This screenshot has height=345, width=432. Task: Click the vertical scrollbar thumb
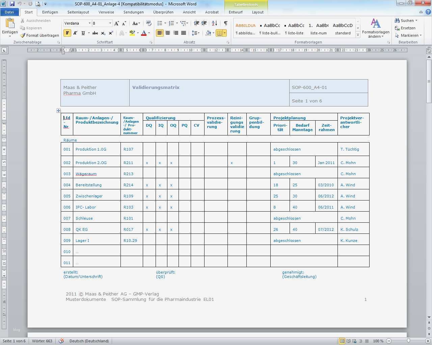pyautogui.click(x=429, y=81)
